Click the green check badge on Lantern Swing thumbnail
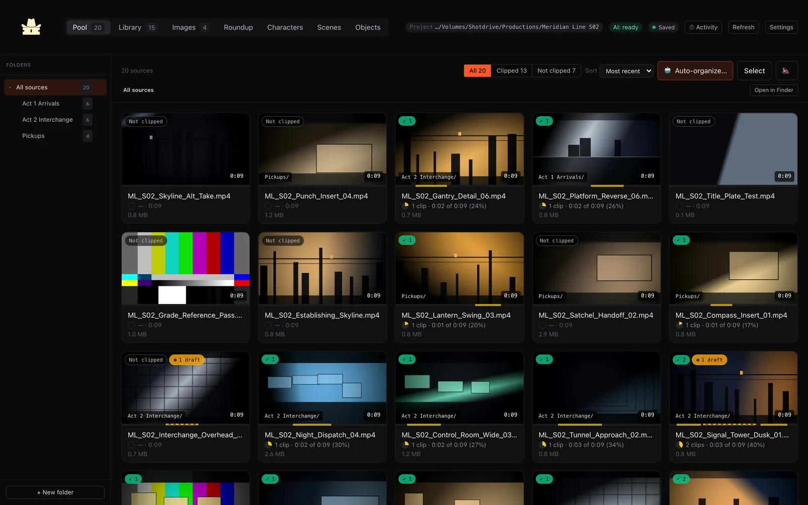Viewport: 808px width, 505px height. 407,240
